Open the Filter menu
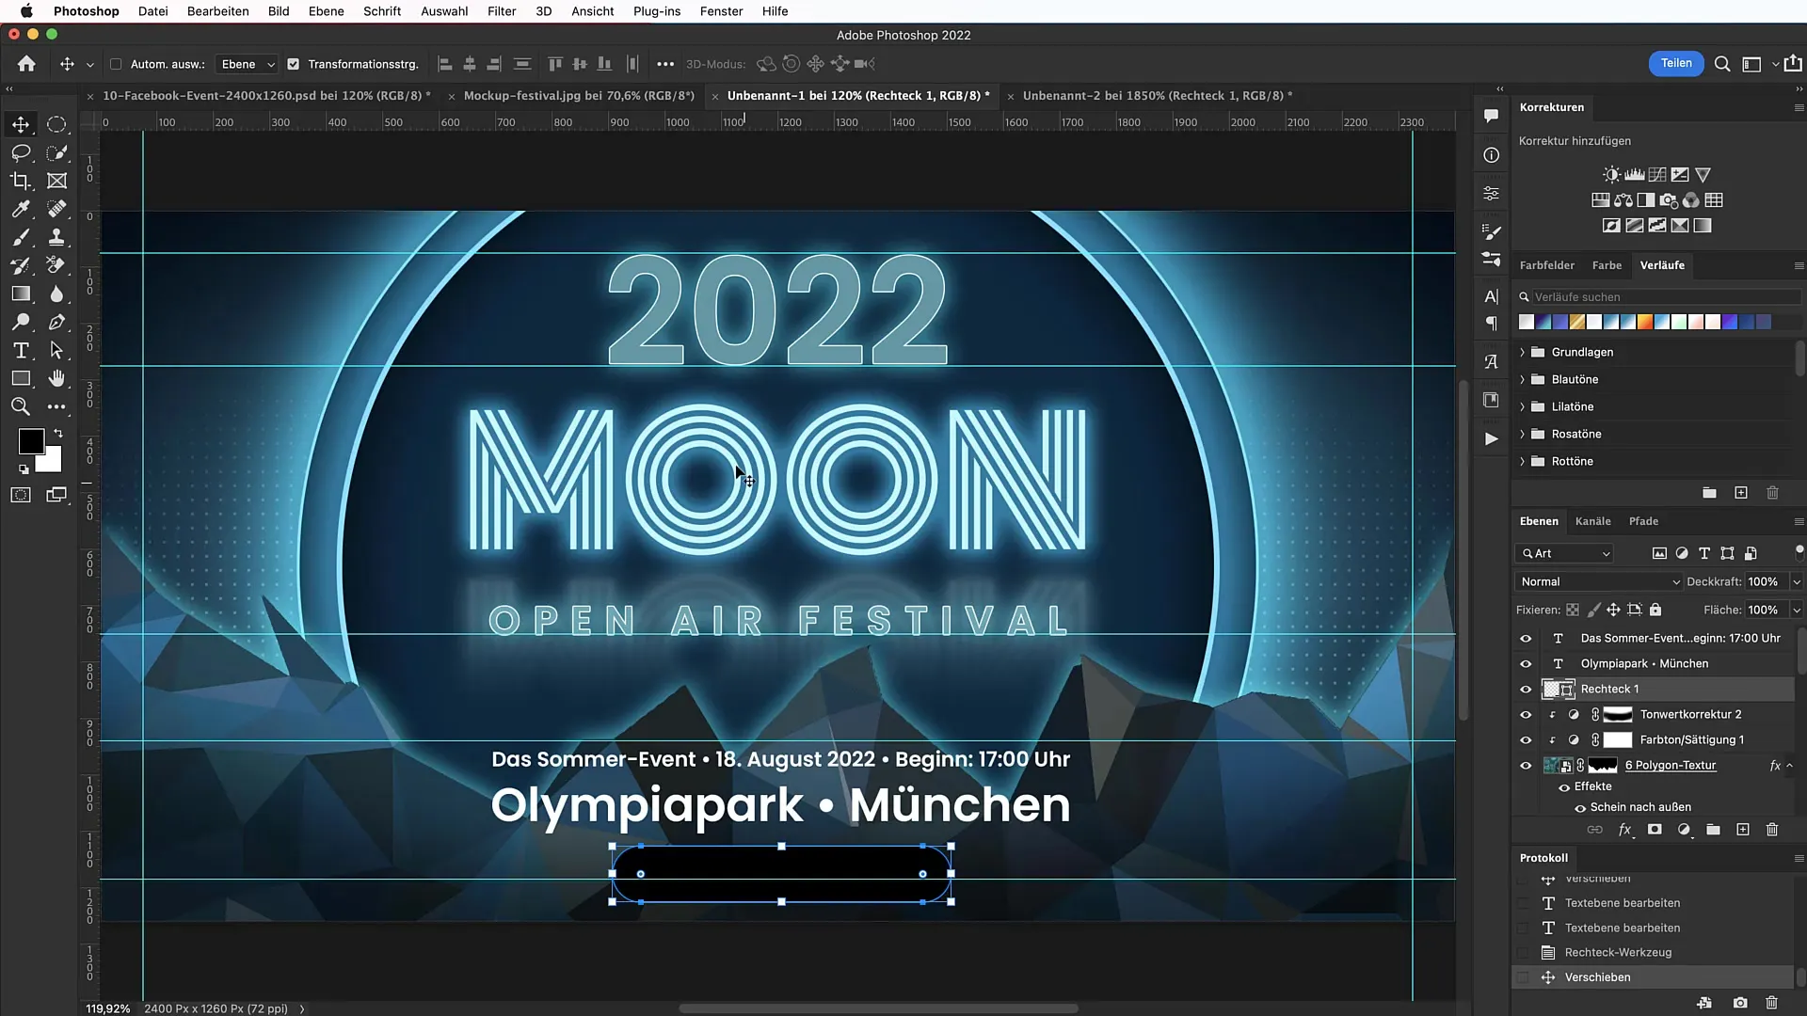Screen dimensions: 1807x1016 (x=502, y=11)
